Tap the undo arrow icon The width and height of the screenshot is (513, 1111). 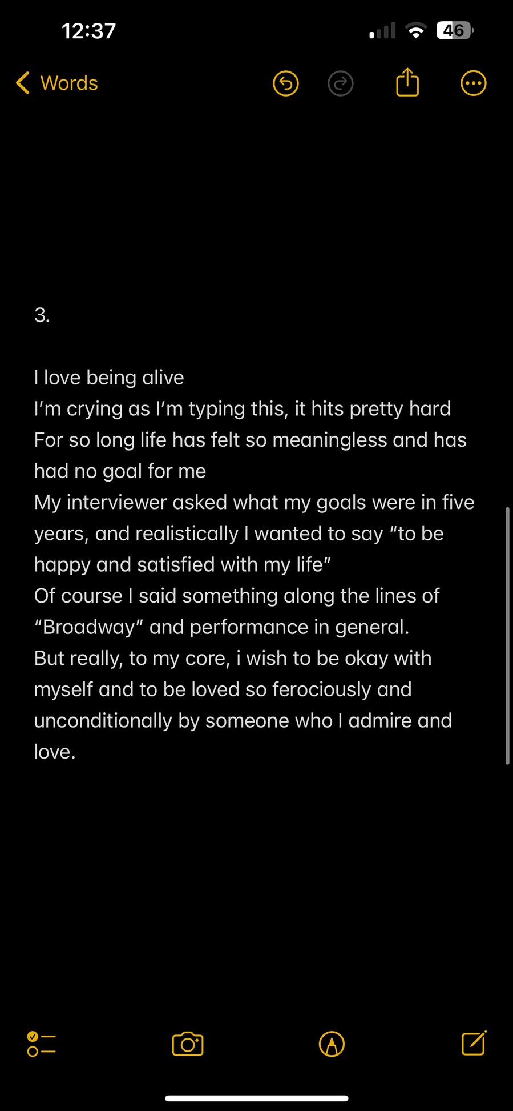[286, 84]
